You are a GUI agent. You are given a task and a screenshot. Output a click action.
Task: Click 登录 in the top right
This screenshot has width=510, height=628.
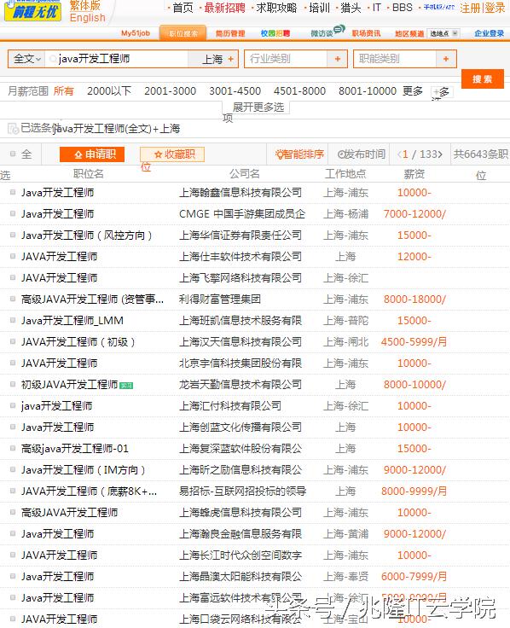coord(495,8)
